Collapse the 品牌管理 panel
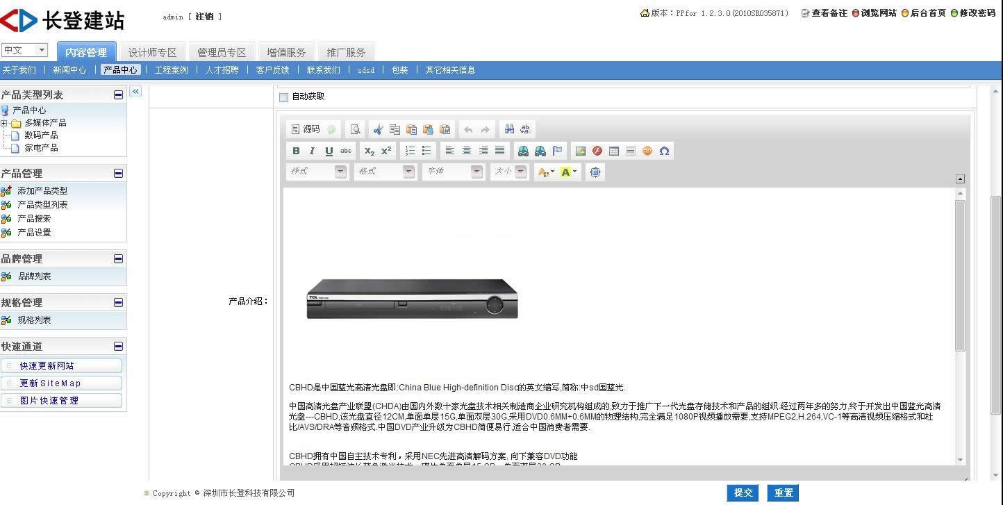The image size is (1003, 505). [x=118, y=258]
